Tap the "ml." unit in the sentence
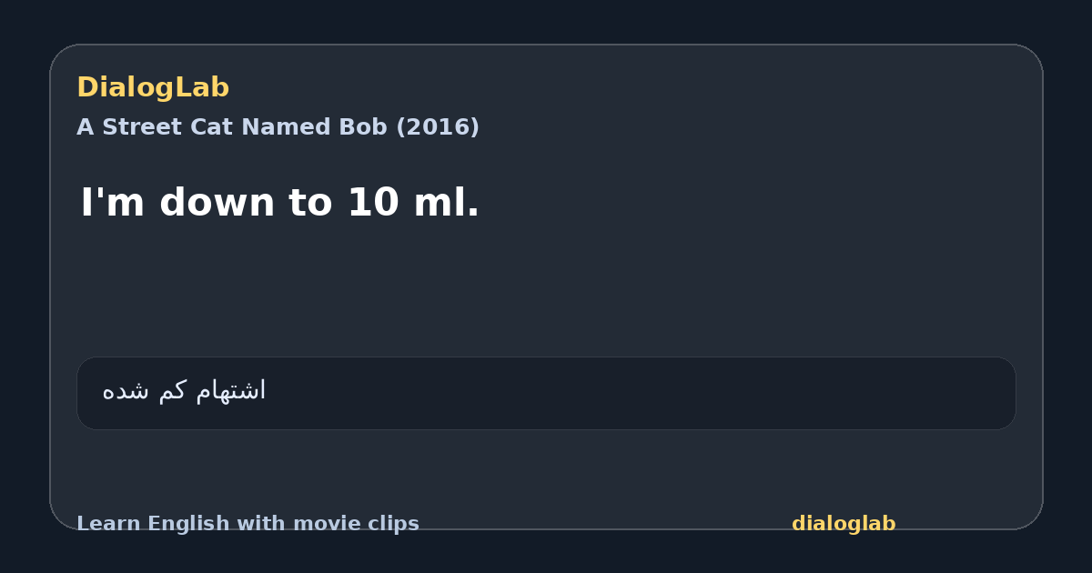 446,203
